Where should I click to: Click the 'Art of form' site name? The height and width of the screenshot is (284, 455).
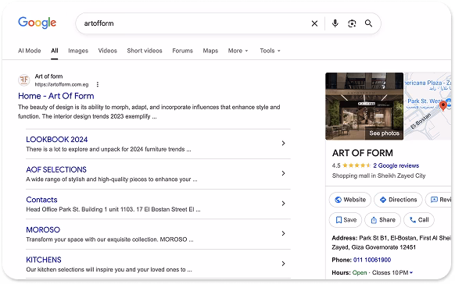[x=48, y=76]
